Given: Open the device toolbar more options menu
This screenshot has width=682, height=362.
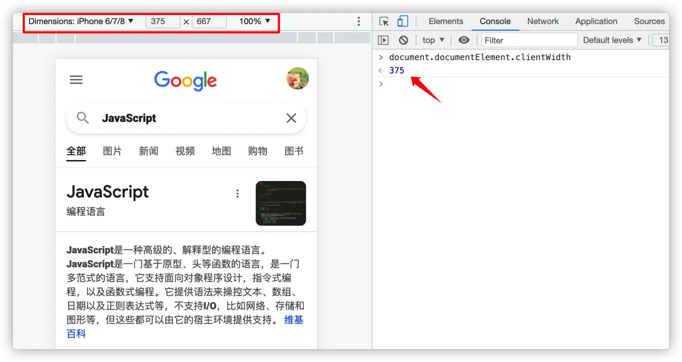Looking at the screenshot, I should click(359, 21).
